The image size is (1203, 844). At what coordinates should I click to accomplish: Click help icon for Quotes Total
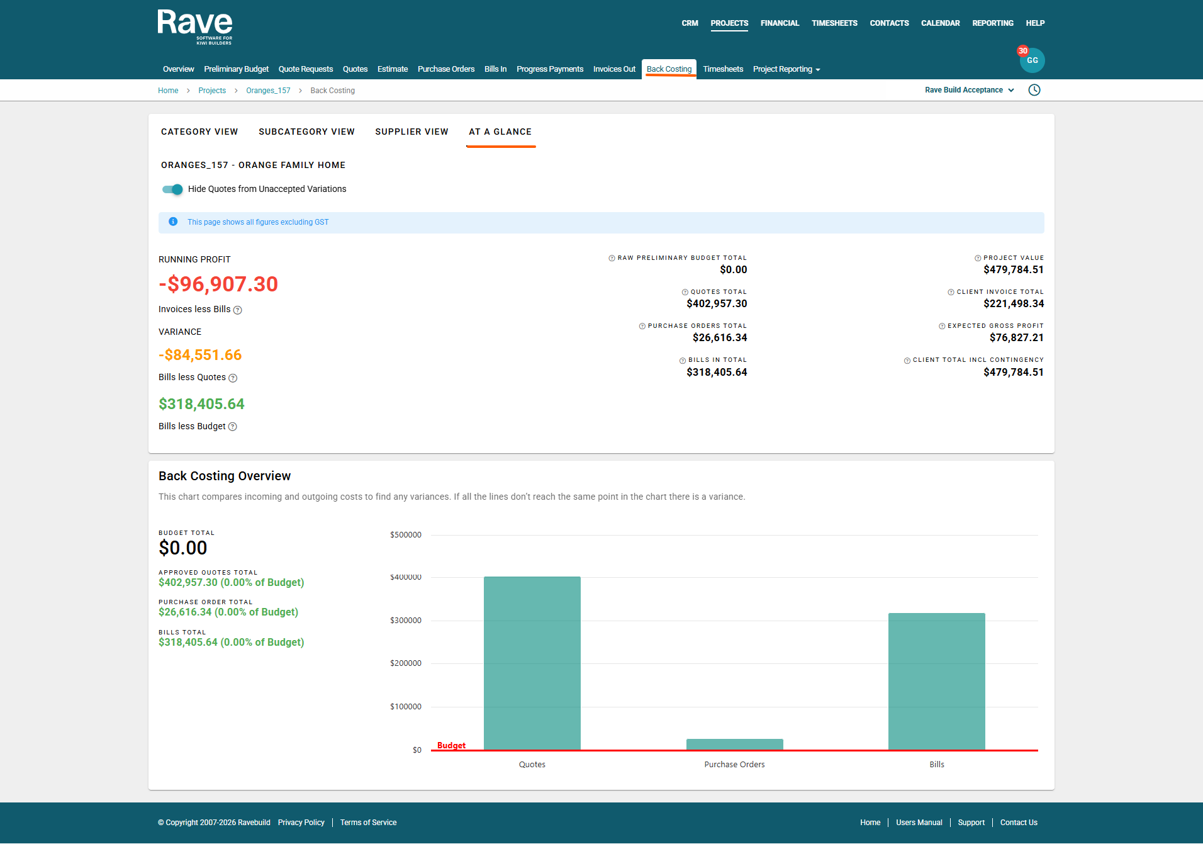685,292
